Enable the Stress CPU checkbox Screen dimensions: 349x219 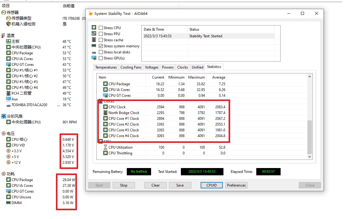tap(101, 28)
